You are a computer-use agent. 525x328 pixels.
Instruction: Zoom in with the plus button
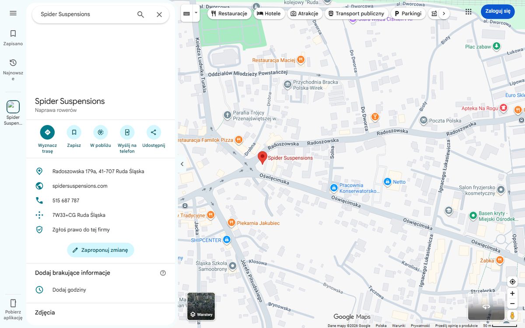pos(512,293)
